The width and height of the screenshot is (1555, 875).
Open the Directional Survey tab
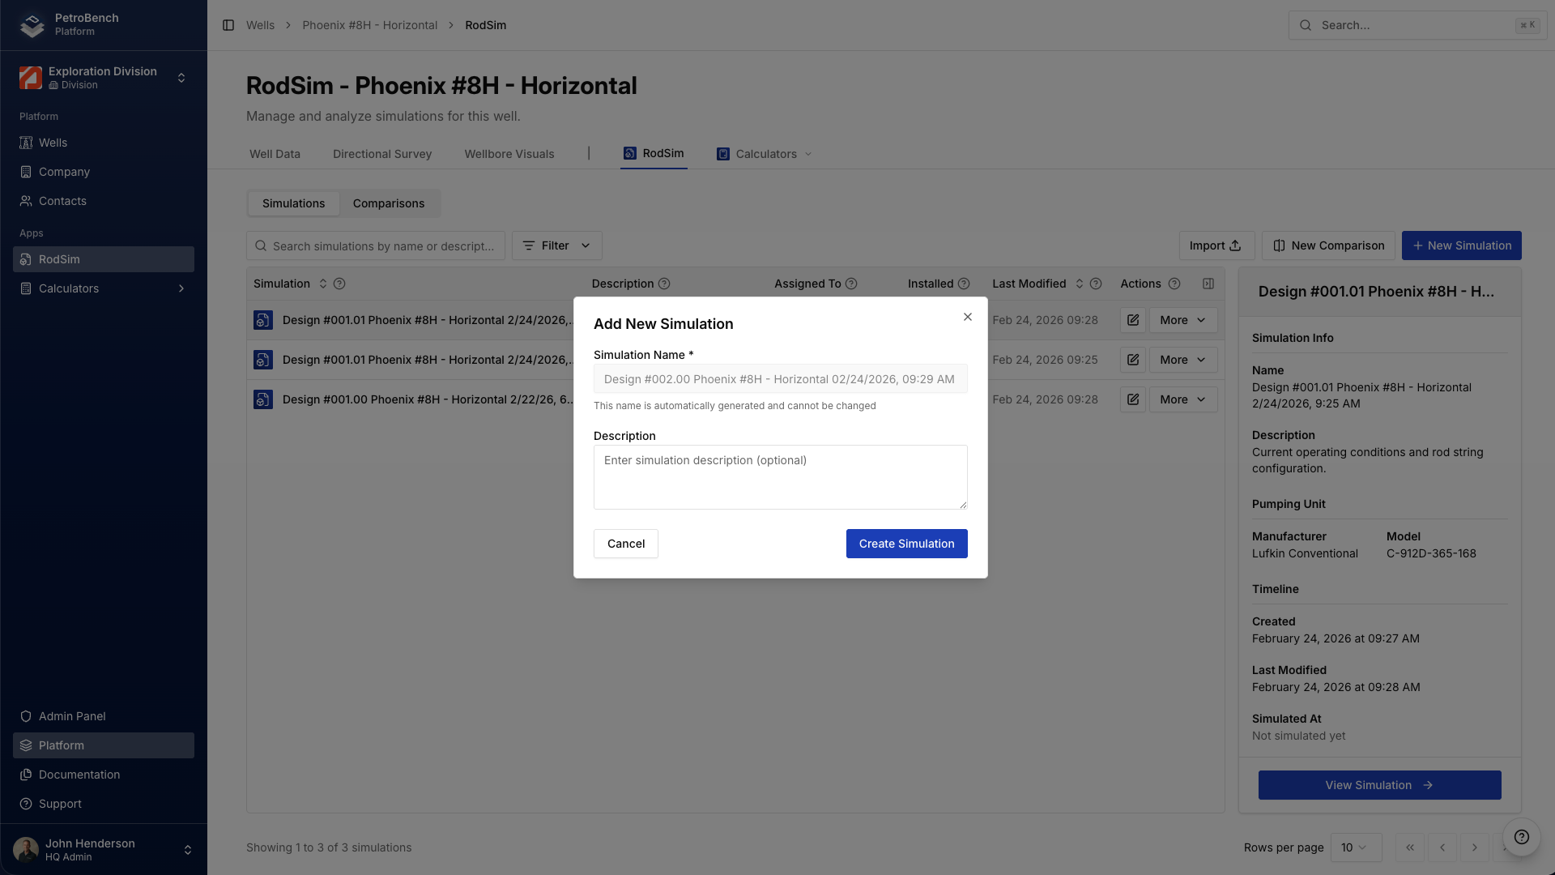[x=381, y=154]
